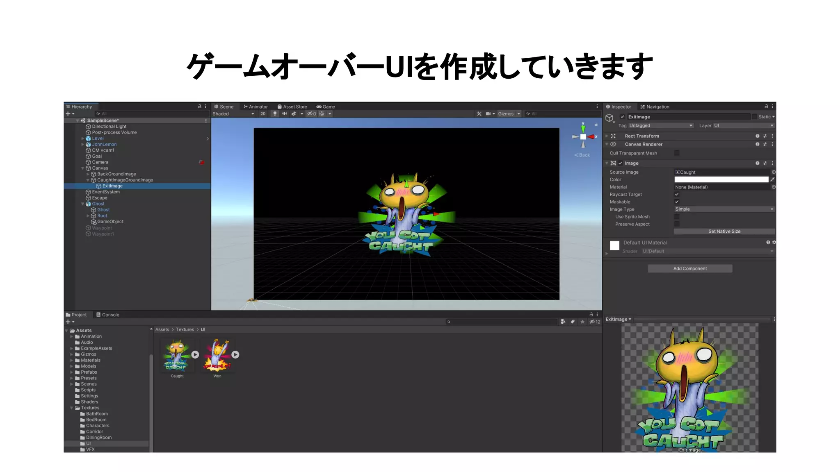Open Image component presets icon
Image resolution: width=840 pixels, height=472 pixels.
(x=765, y=163)
